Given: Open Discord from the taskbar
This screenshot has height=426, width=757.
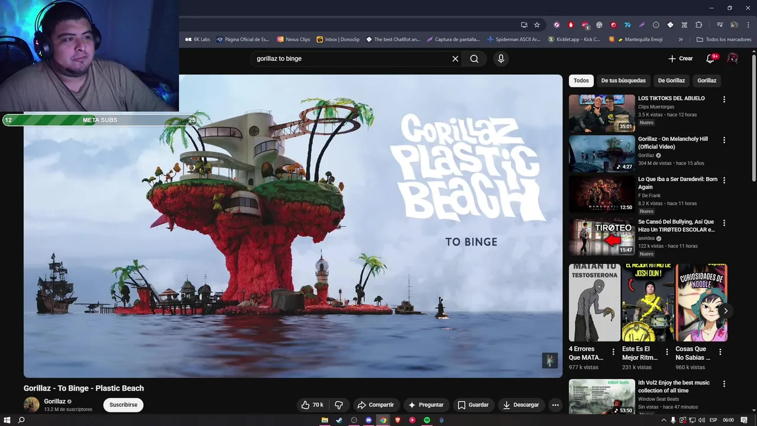Looking at the screenshot, I should (x=368, y=420).
